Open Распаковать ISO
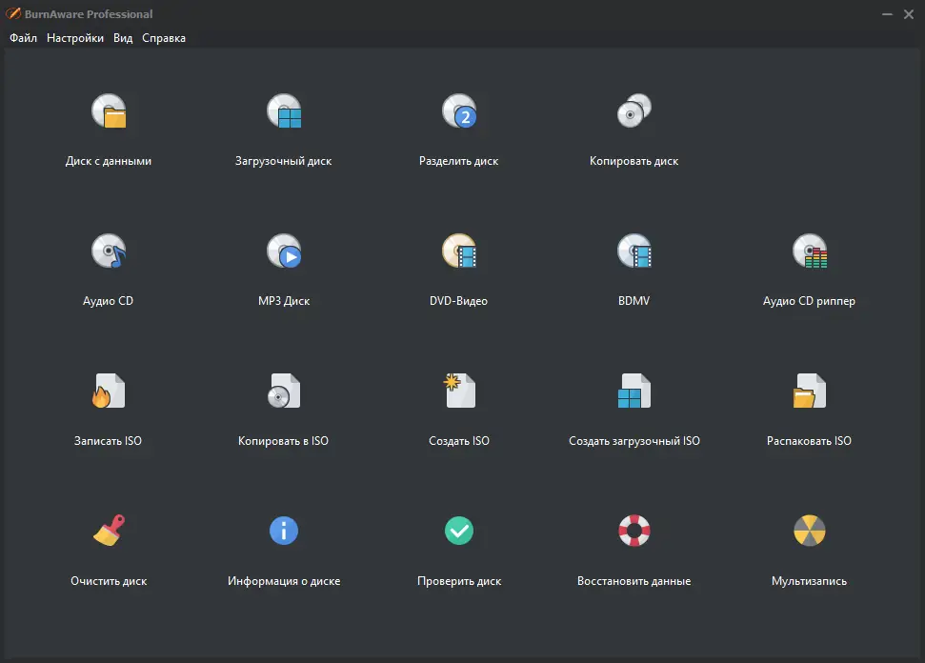 [809, 409]
